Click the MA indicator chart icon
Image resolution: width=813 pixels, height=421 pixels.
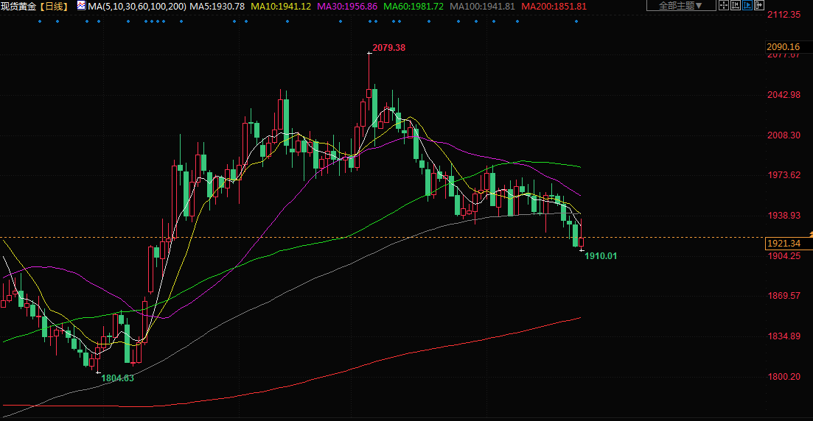pos(80,6)
